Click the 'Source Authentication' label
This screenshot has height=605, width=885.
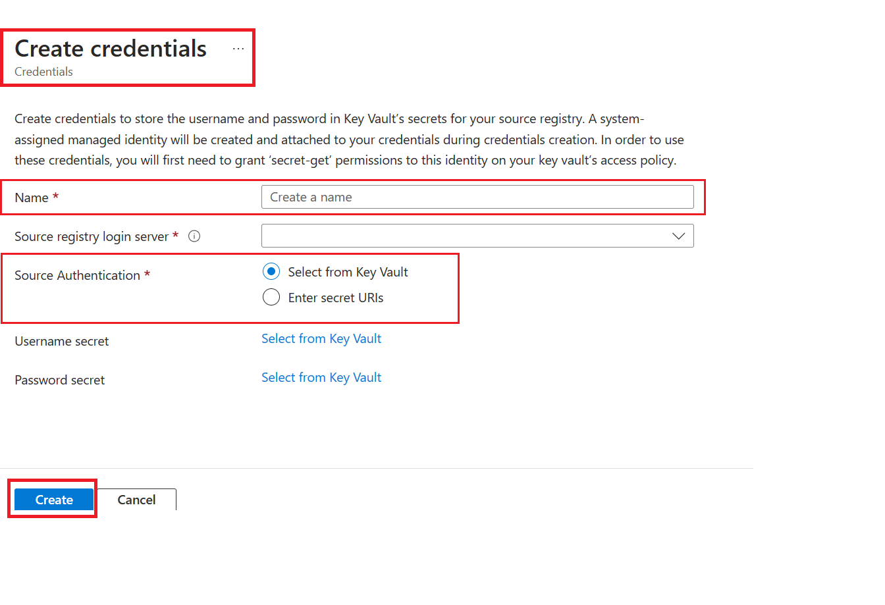pos(77,275)
